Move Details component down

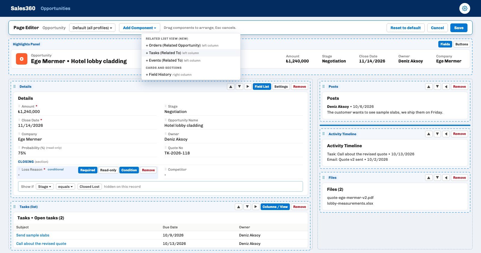[239, 87]
